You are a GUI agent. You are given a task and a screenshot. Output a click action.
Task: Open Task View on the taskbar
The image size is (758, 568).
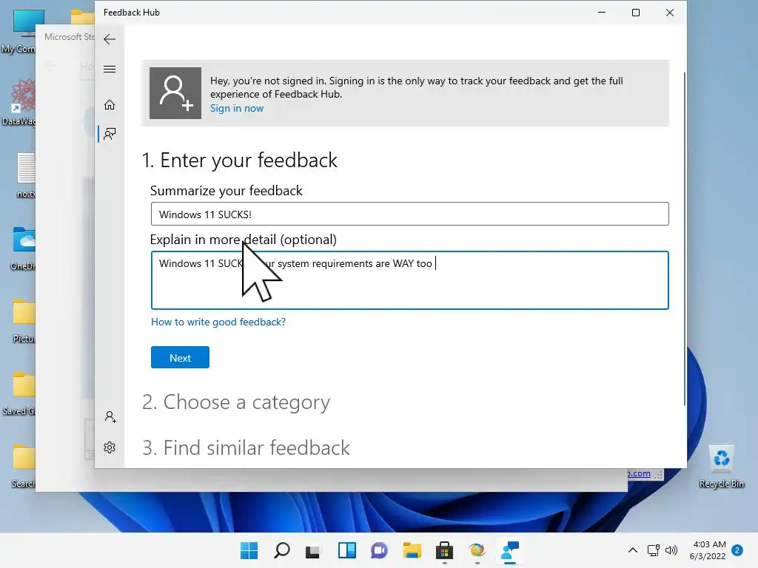(x=313, y=550)
